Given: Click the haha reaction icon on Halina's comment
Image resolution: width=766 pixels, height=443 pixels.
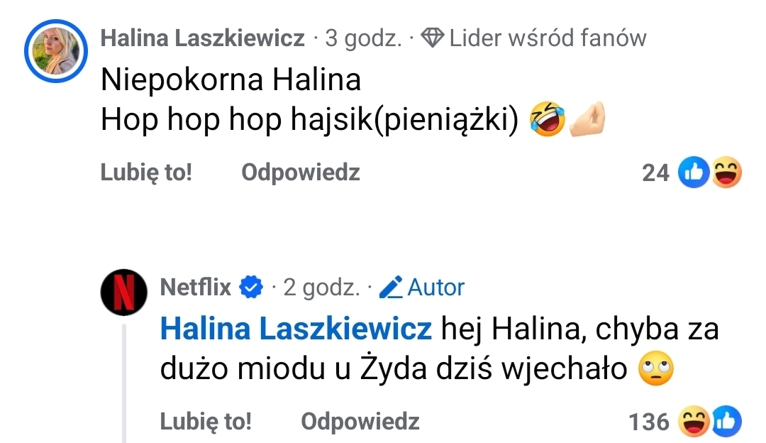Looking at the screenshot, I should coord(726,173).
